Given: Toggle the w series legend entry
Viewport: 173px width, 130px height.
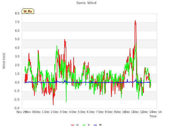Looking at the screenshot, I should point(98,125).
